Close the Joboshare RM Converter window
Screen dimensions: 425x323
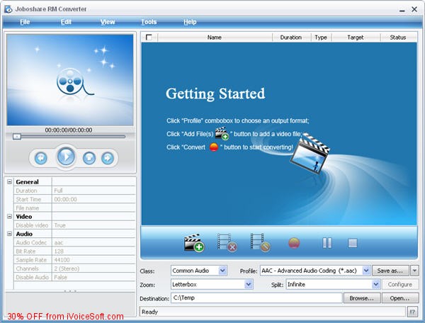click(x=414, y=9)
